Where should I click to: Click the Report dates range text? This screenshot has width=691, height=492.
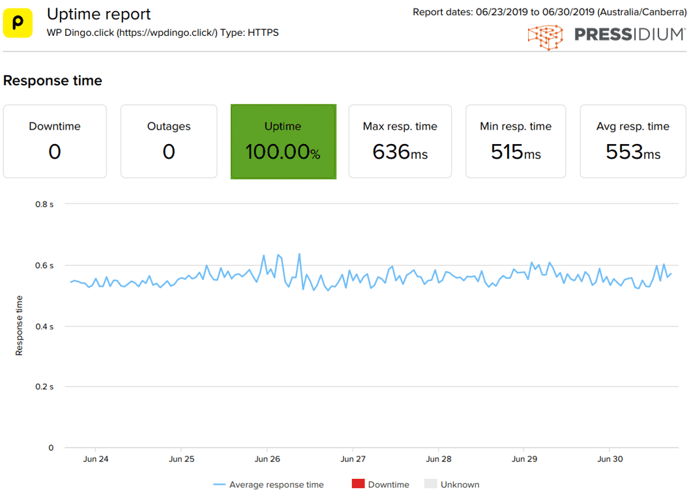point(549,12)
